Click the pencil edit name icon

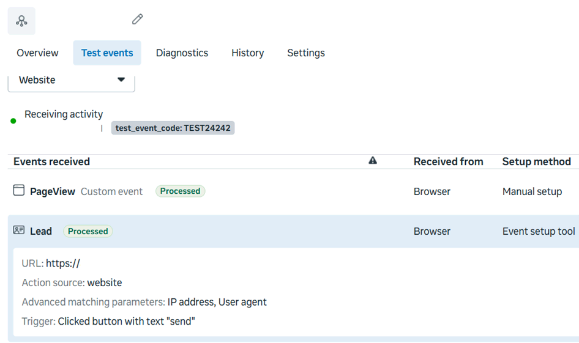tap(137, 19)
